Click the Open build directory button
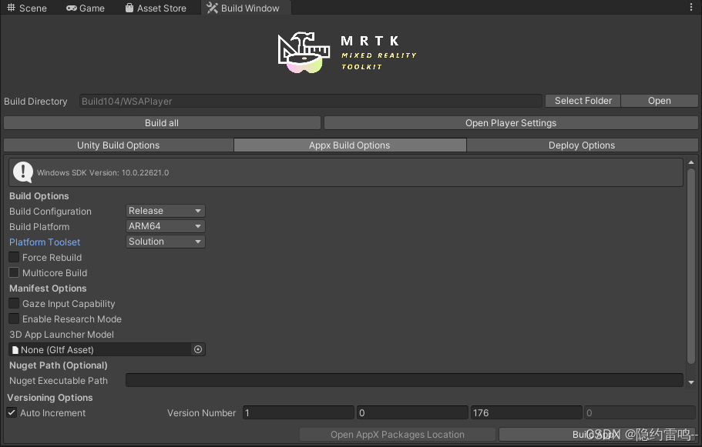 [660, 101]
